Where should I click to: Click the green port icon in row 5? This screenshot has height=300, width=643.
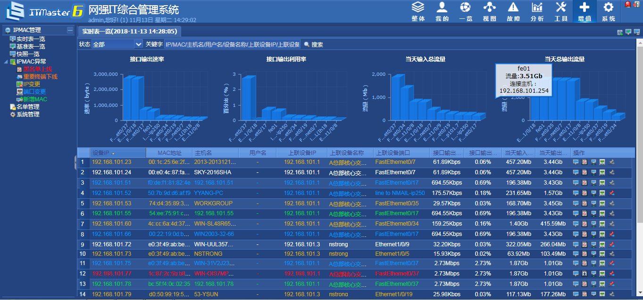(602, 203)
